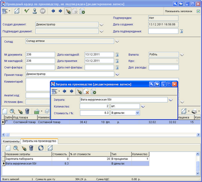Select the Зарплата лаборанта row
Screen dimensions: 202x182
(x=76, y=159)
